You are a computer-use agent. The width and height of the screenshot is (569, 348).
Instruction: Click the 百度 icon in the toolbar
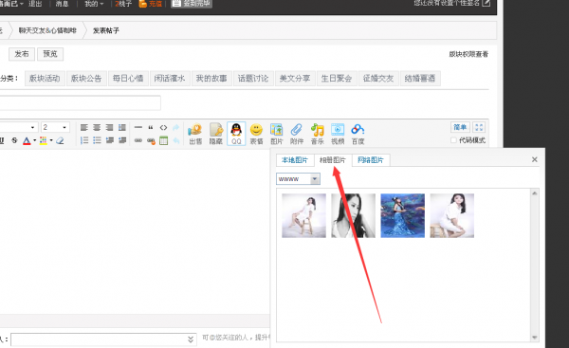pyautogui.click(x=358, y=134)
